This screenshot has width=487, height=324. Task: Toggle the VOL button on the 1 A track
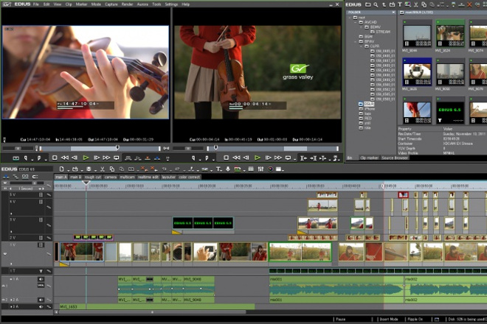pyautogui.click(x=41, y=285)
